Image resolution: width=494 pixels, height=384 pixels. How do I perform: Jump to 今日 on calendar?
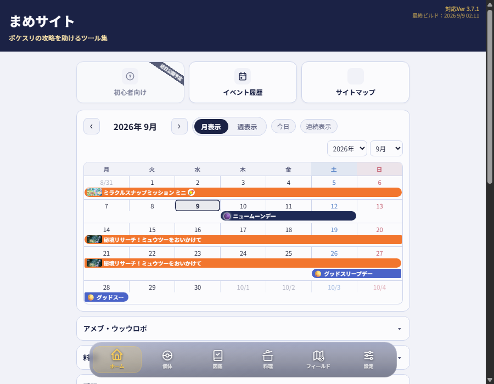coord(283,126)
